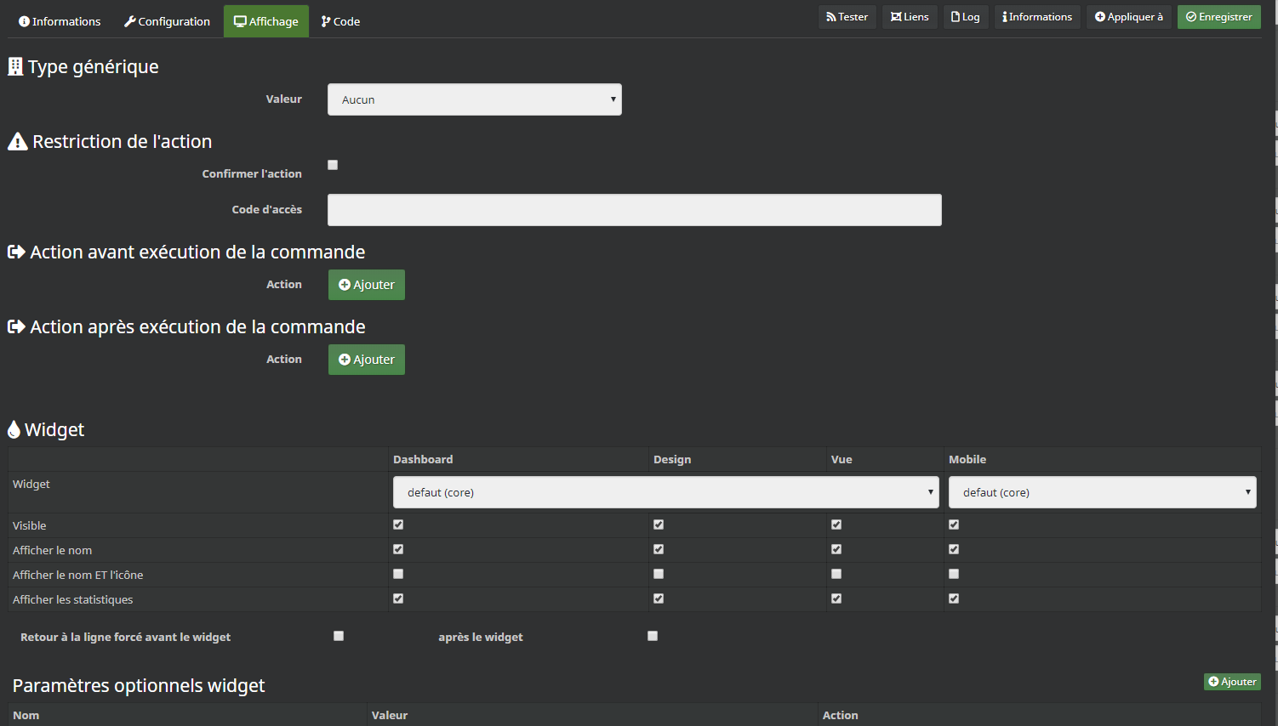Image resolution: width=1278 pixels, height=726 pixels.
Task: Click Ajouter under Action avant exécution
Action: point(367,285)
